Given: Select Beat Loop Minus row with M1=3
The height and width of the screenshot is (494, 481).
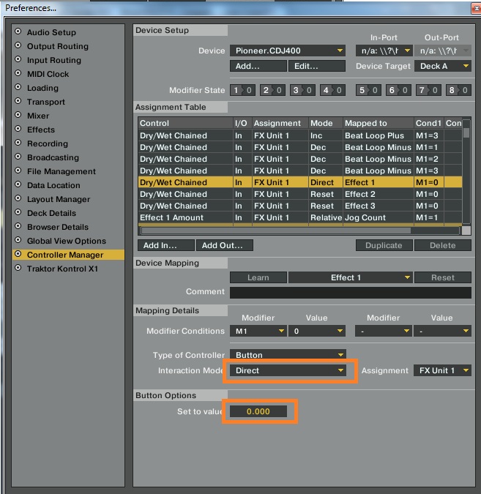Looking at the screenshot, I should (x=300, y=171).
